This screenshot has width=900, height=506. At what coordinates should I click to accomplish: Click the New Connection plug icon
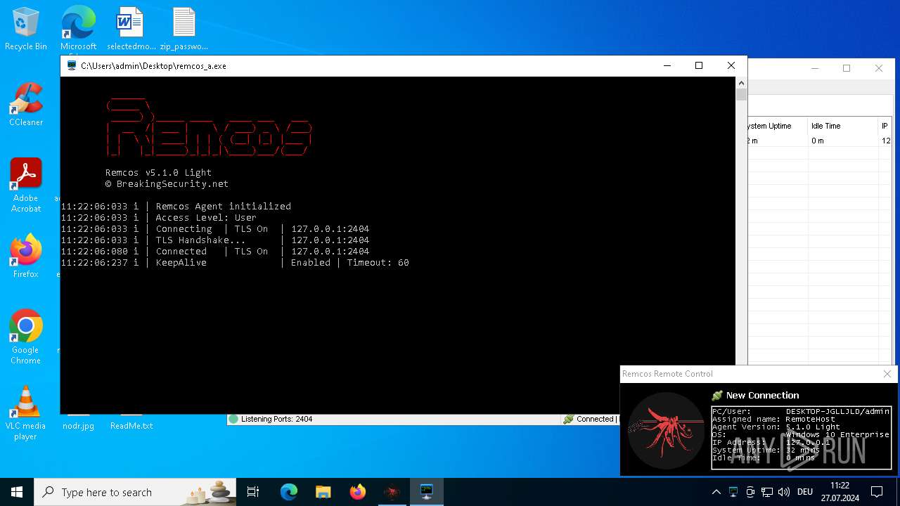717,396
